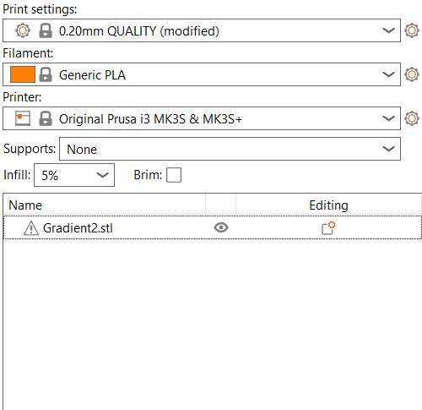The height and width of the screenshot is (410, 422).
Task: Click lock icon beside Generic PLA
Action: coord(46,74)
